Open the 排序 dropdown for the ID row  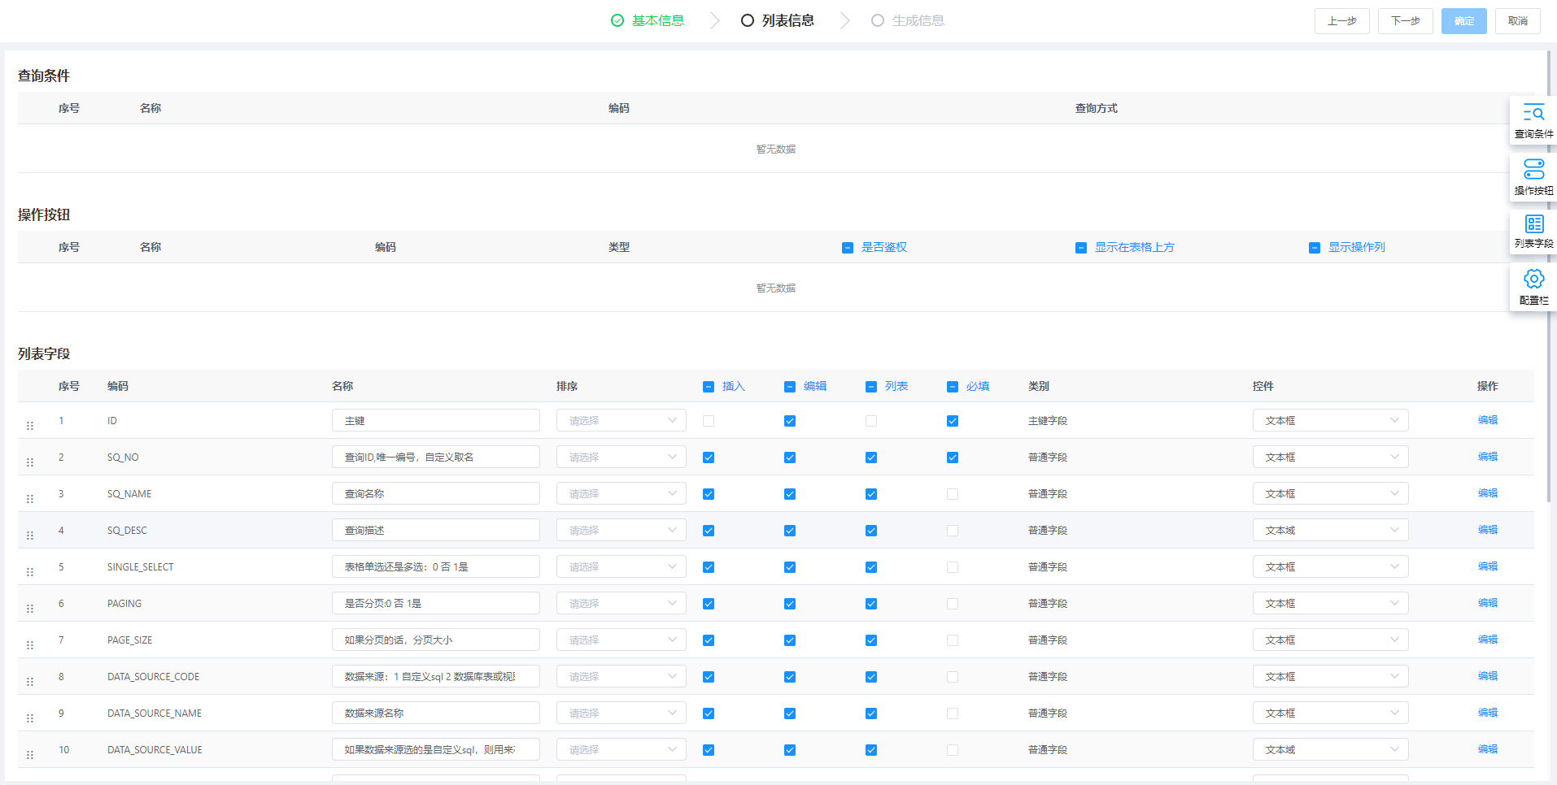[621, 420]
